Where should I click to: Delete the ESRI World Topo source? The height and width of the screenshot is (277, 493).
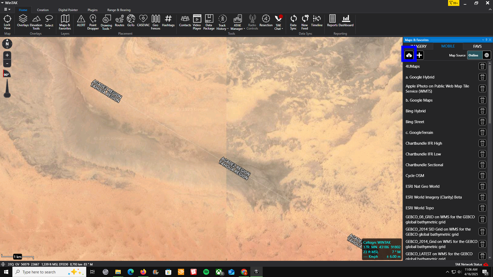point(482,208)
